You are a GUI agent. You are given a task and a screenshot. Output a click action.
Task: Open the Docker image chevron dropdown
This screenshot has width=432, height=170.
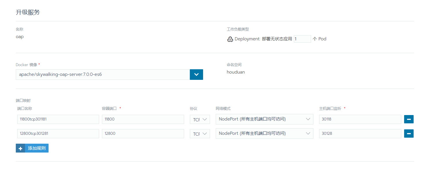coord(196,74)
